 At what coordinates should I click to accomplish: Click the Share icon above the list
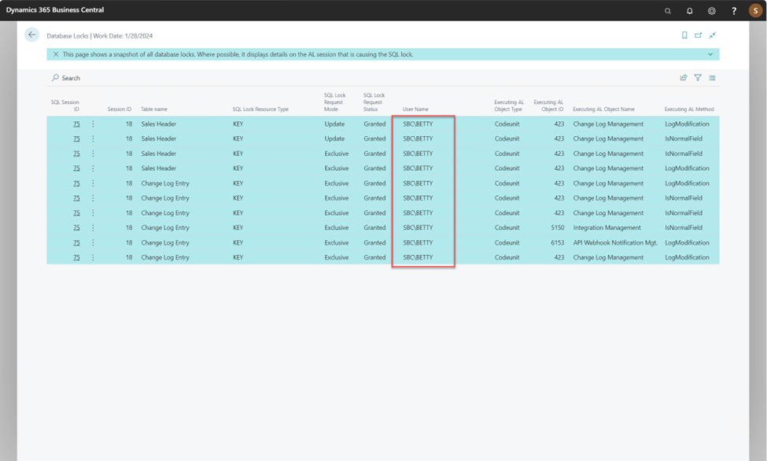click(684, 78)
